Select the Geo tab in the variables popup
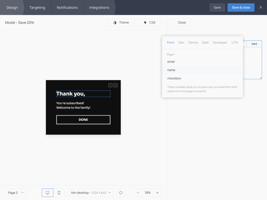Screen dimensions: 267x200 (181, 42)
